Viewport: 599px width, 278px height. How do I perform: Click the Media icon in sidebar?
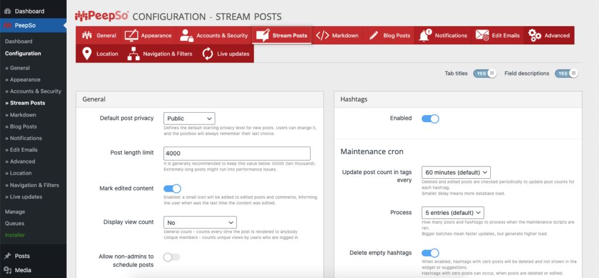(x=8, y=270)
